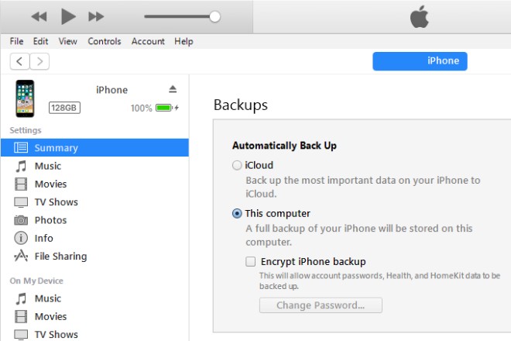Image resolution: width=511 pixels, height=341 pixels.
Task: Click the fast-forward button
Action: point(96,16)
